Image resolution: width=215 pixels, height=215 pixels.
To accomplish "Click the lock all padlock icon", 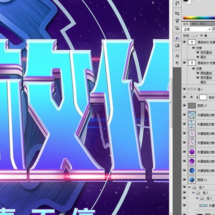I will 206,35.
